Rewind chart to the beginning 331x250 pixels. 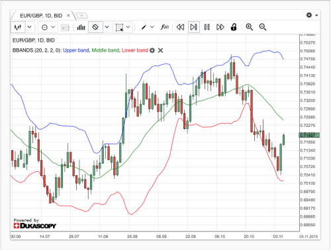[180, 27]
